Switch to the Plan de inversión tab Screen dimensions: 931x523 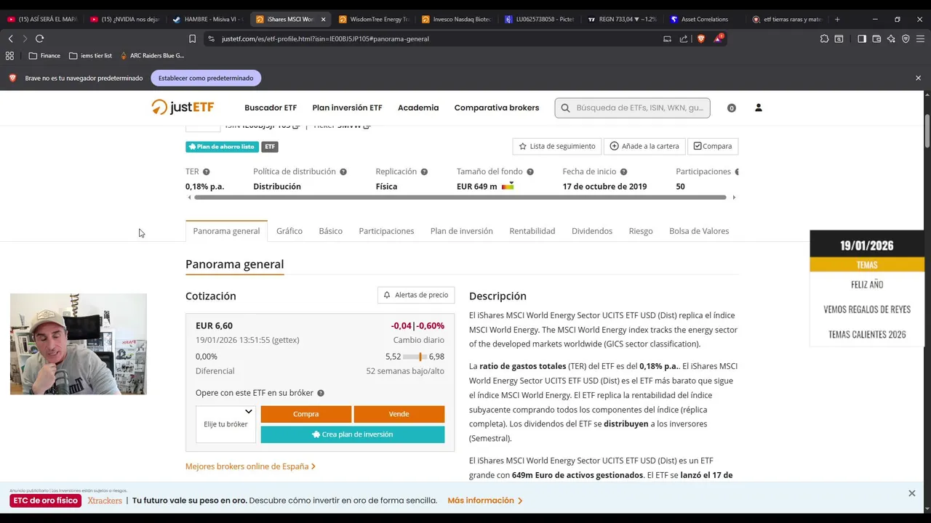point(461,231)
